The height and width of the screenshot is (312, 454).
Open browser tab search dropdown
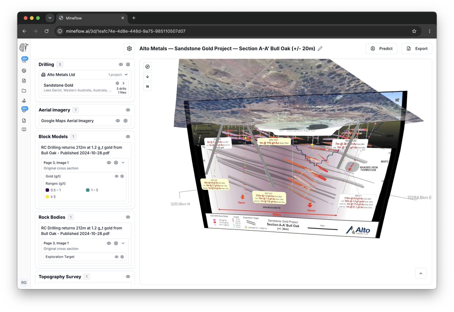click(50, 18)
